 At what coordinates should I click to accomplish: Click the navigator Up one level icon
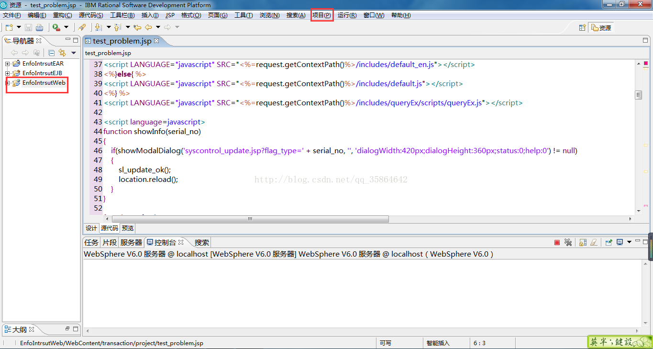(x=36, y=53)
